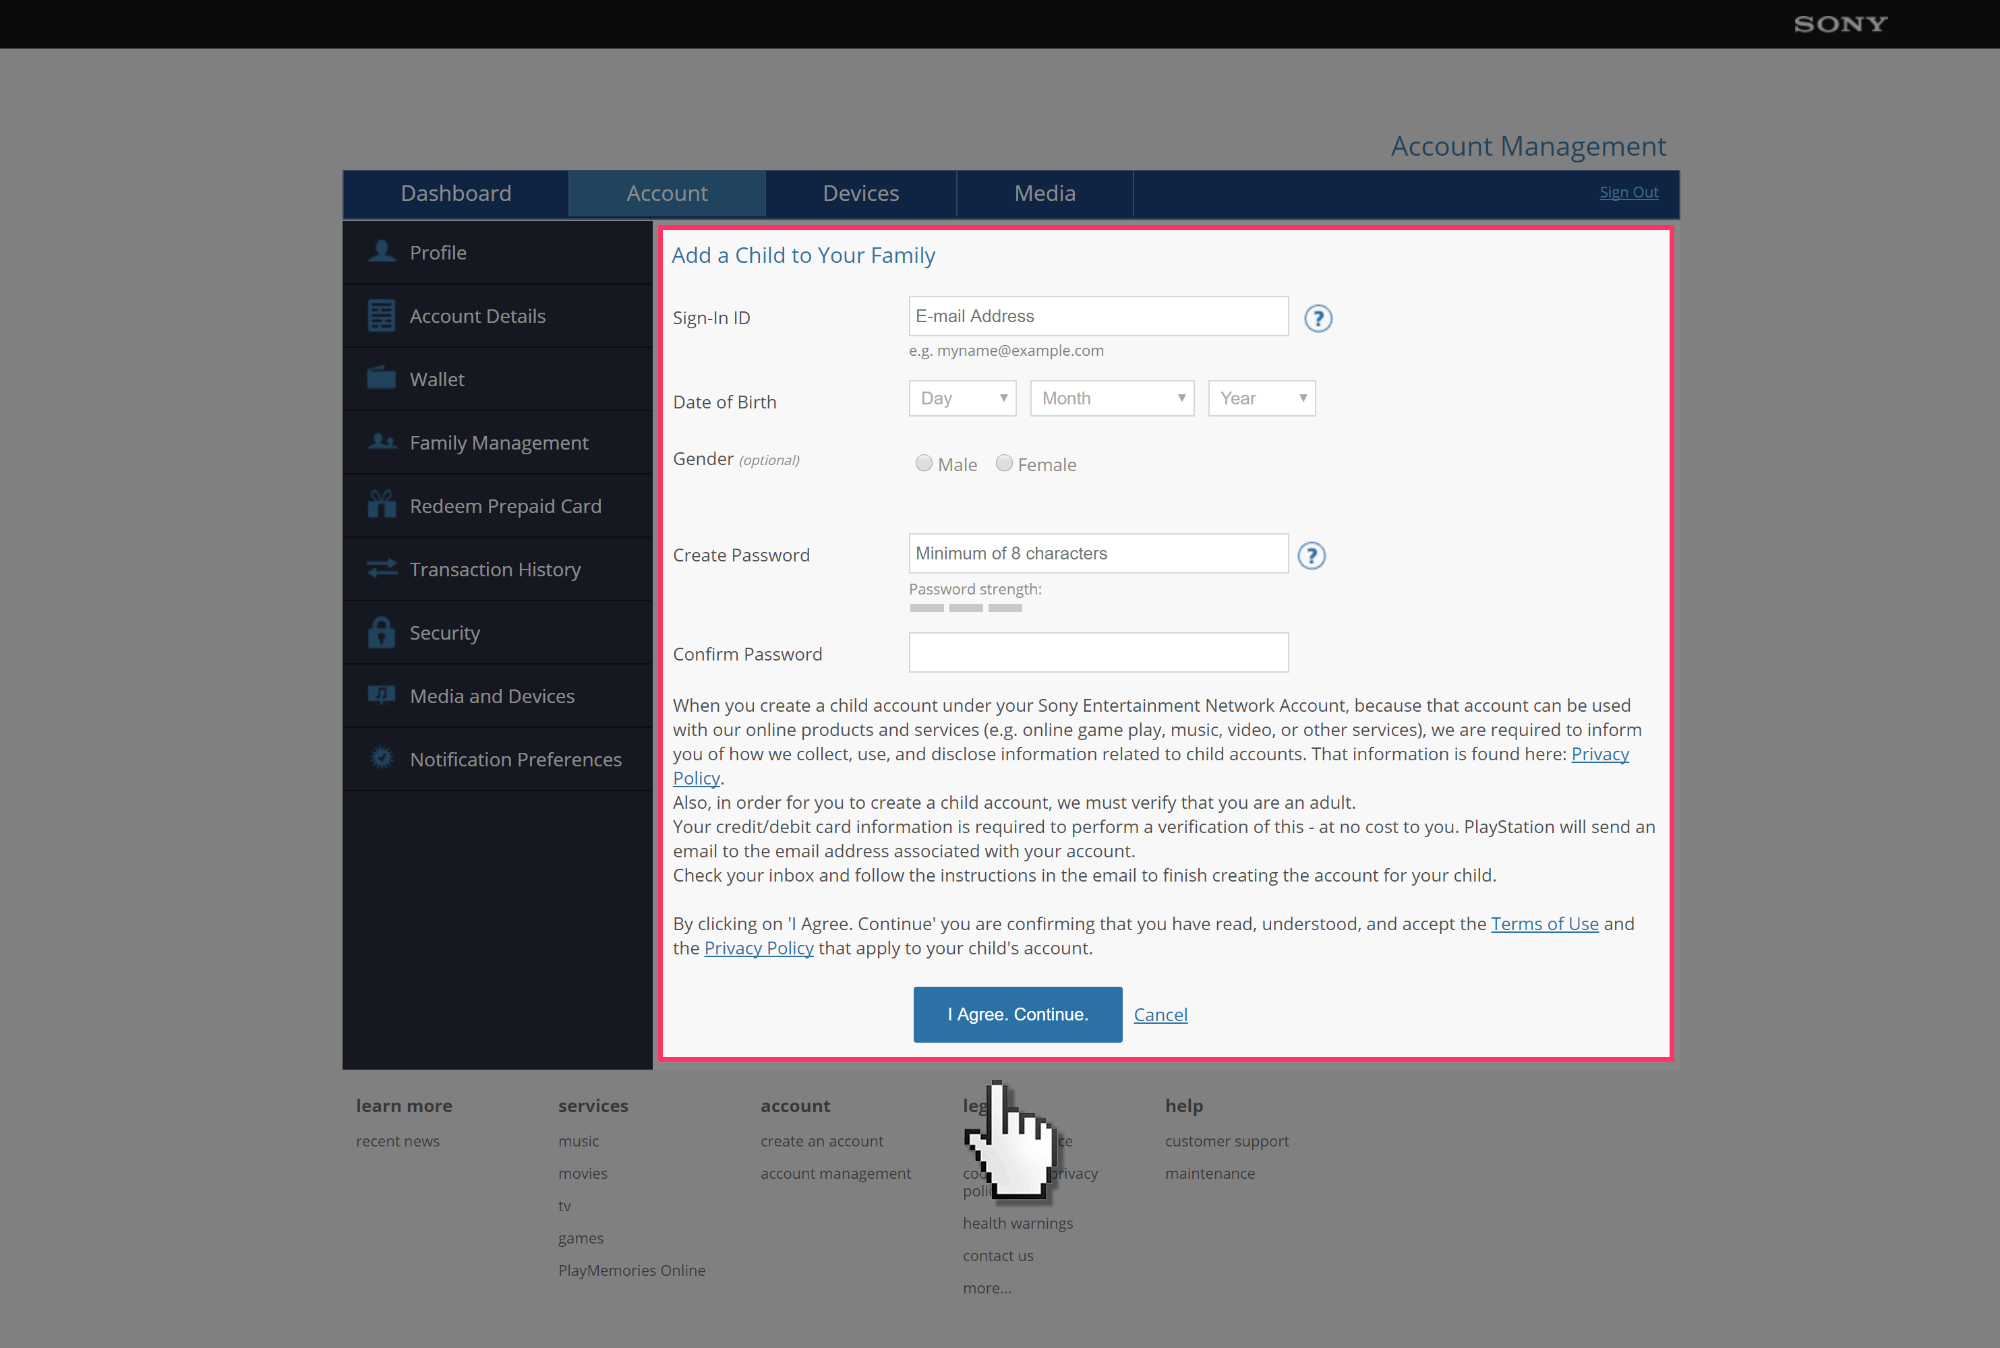Click the Profile sidebar icon
Image resolution: width=2000 pixels, height=1348 pixels.
tap(384, 251)
